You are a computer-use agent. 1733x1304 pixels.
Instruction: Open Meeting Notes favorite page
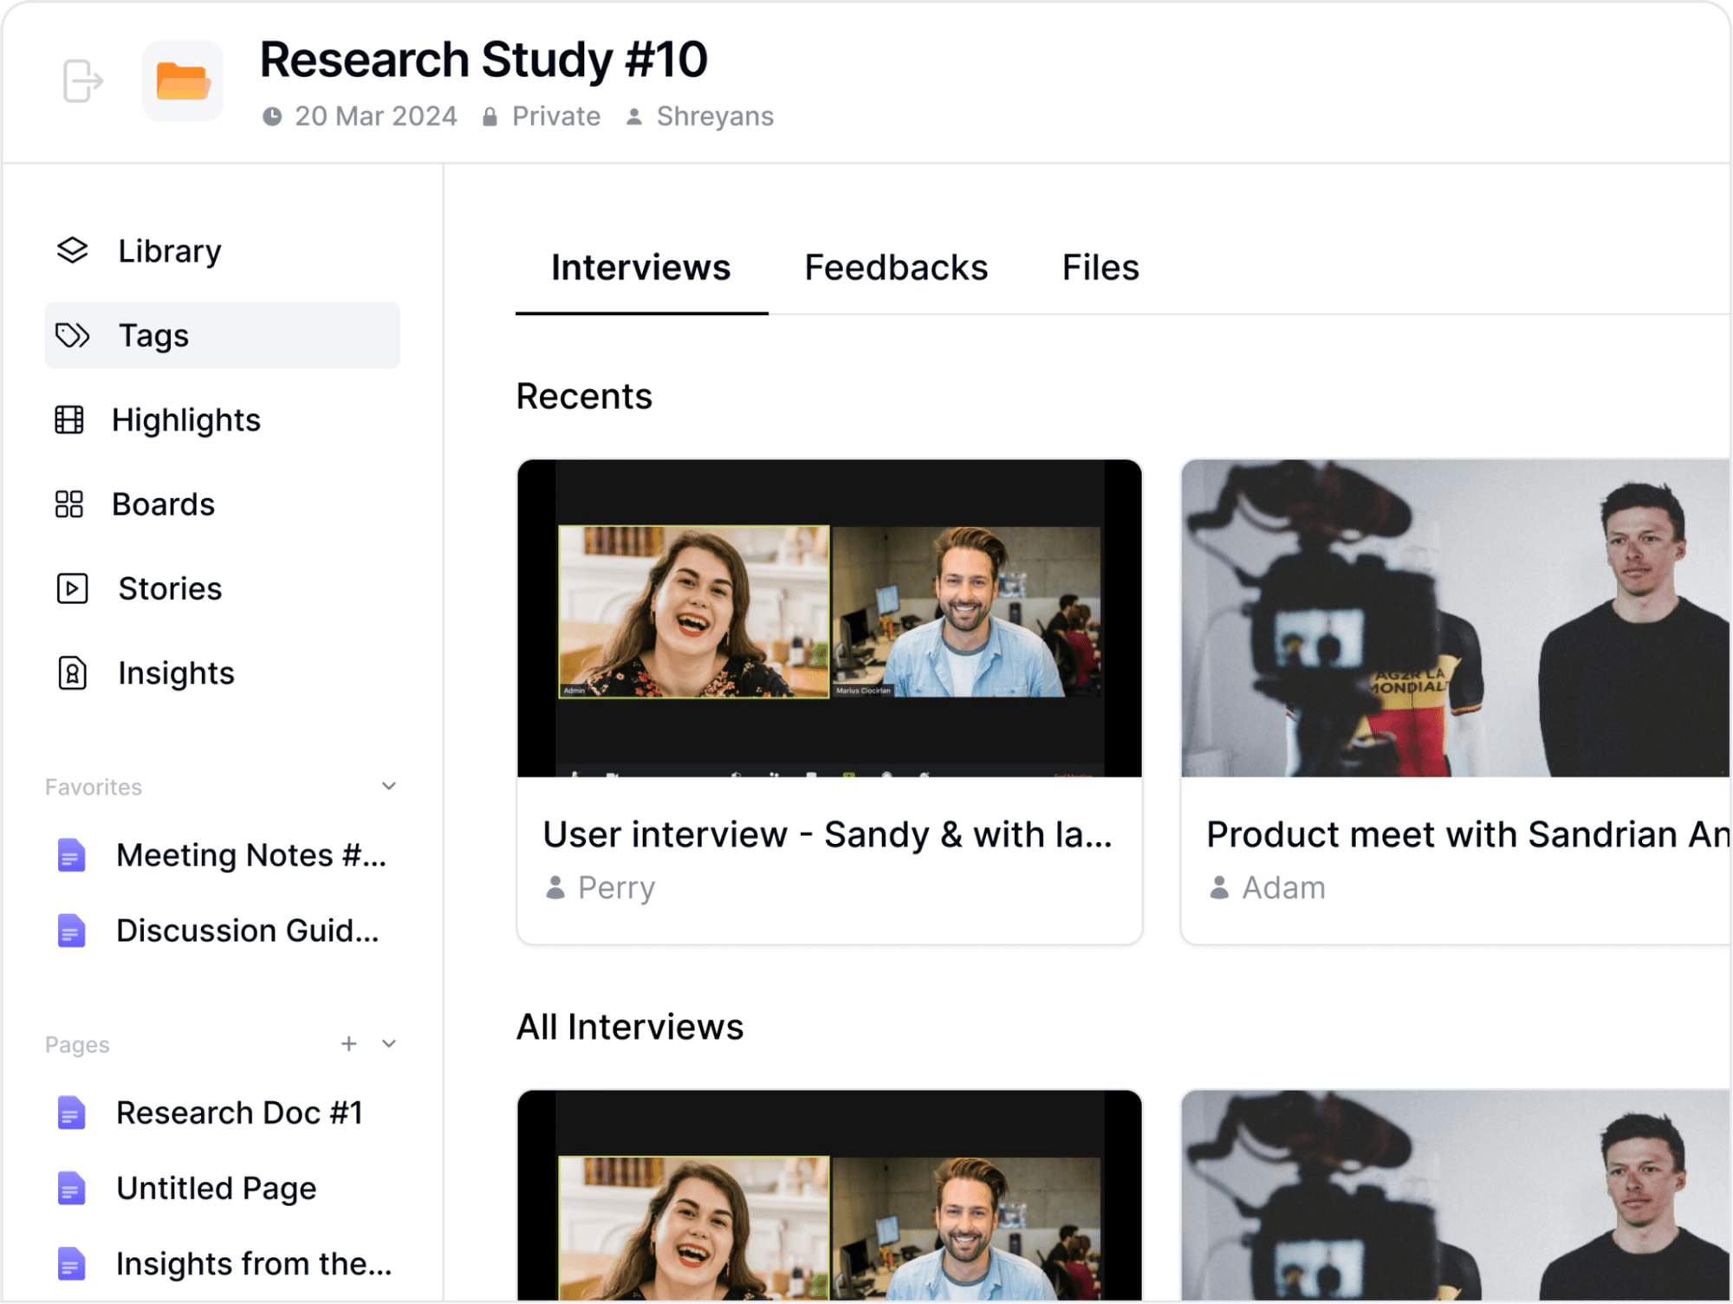point(250,856)
